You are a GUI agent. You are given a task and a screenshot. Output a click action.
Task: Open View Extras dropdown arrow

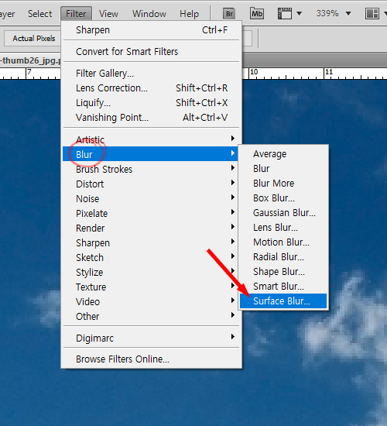click(299, 13)
